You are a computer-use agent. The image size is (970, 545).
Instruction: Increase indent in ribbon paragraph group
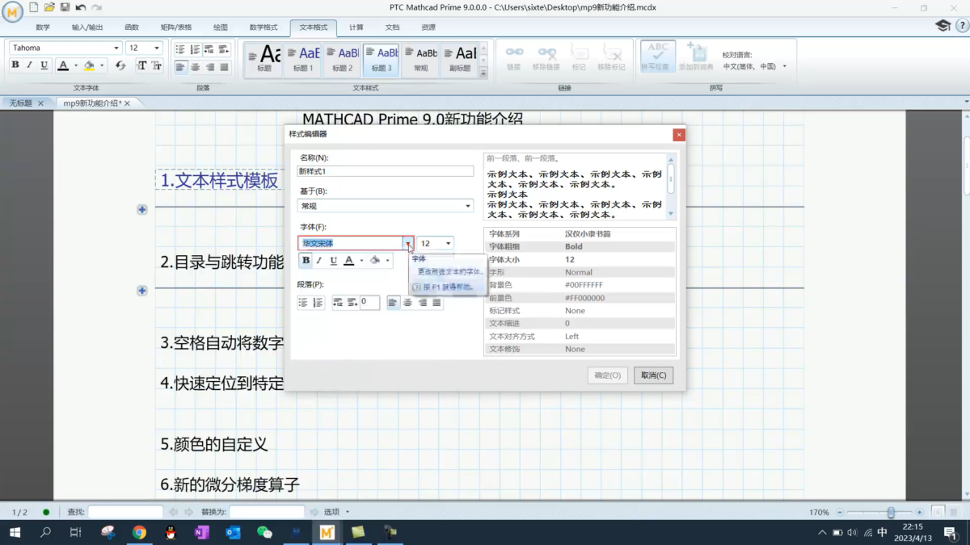click(224, 49)
